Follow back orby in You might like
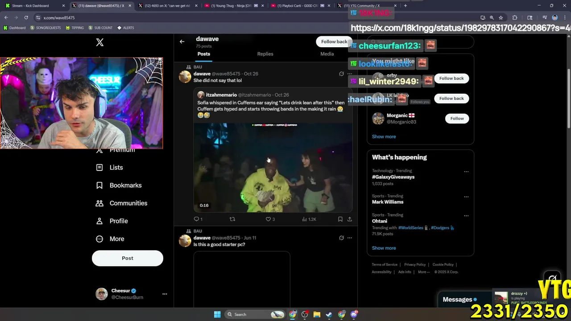 pyautogui.click(x=451, y=78)
